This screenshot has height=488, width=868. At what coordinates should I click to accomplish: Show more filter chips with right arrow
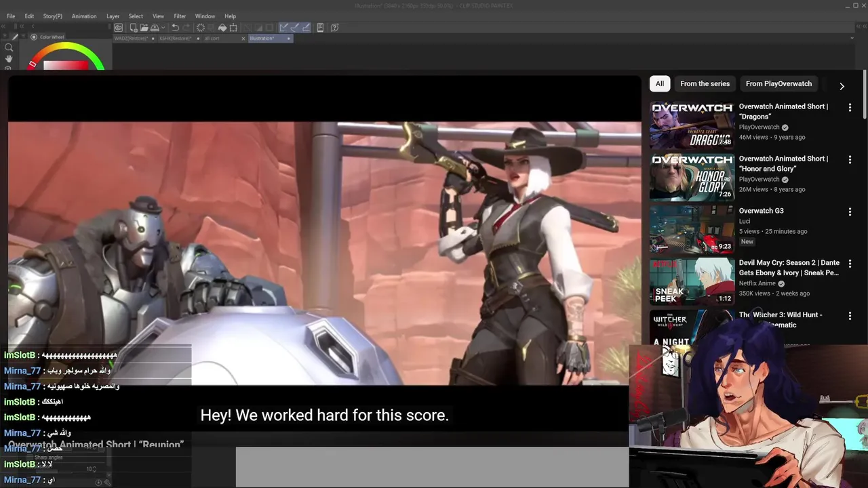(842, 86)
